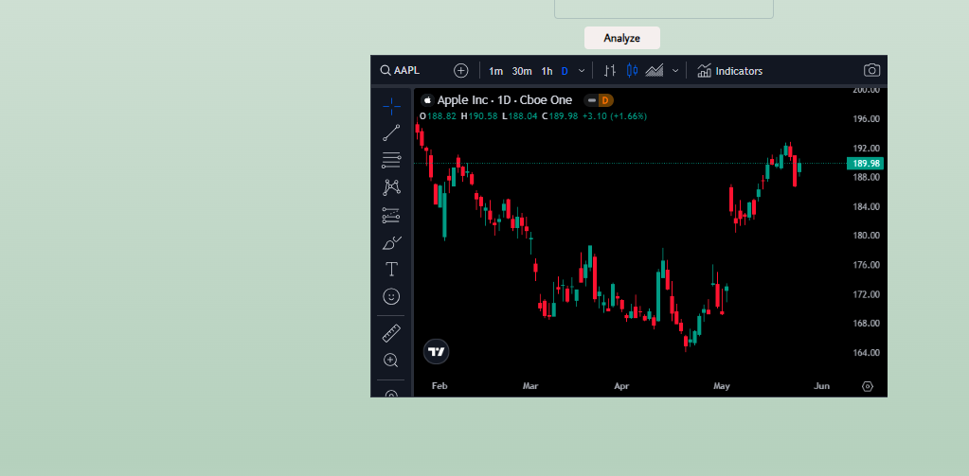Image resolution: width=969 pixels, height=476 pixels.
Task: Open the AAPL symbol search
Action: click(401, 70)
